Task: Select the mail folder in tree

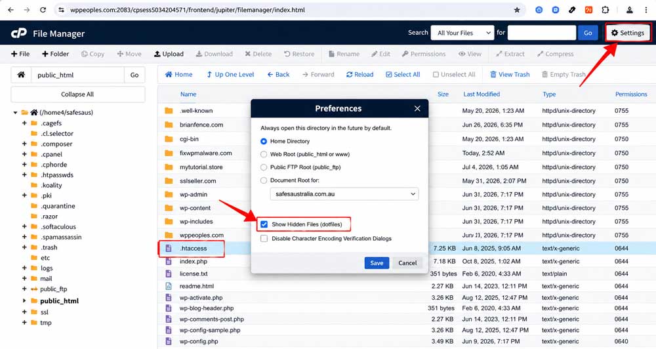Action: click(46, 279)
